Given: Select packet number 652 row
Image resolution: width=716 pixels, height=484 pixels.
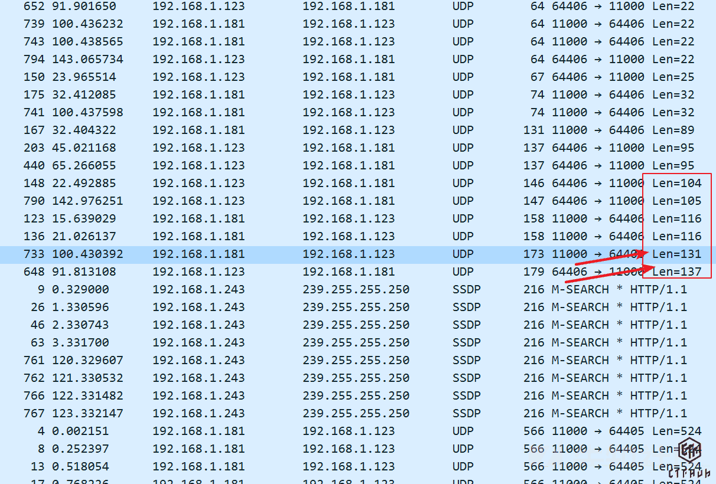Looking at the screenshot, I should click(x=354, y=6).
